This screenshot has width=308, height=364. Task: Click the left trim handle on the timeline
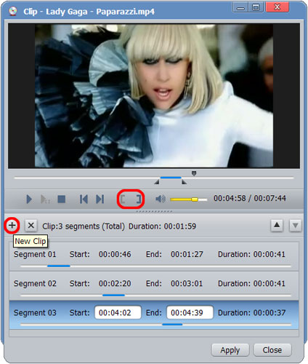coord(157,182)
